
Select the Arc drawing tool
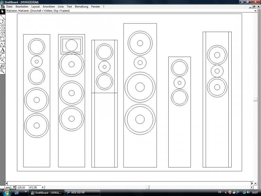coord(3,23)
